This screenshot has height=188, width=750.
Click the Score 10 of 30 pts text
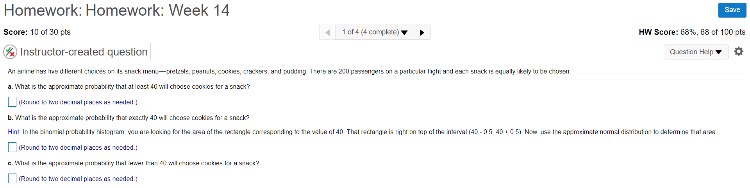37,32
